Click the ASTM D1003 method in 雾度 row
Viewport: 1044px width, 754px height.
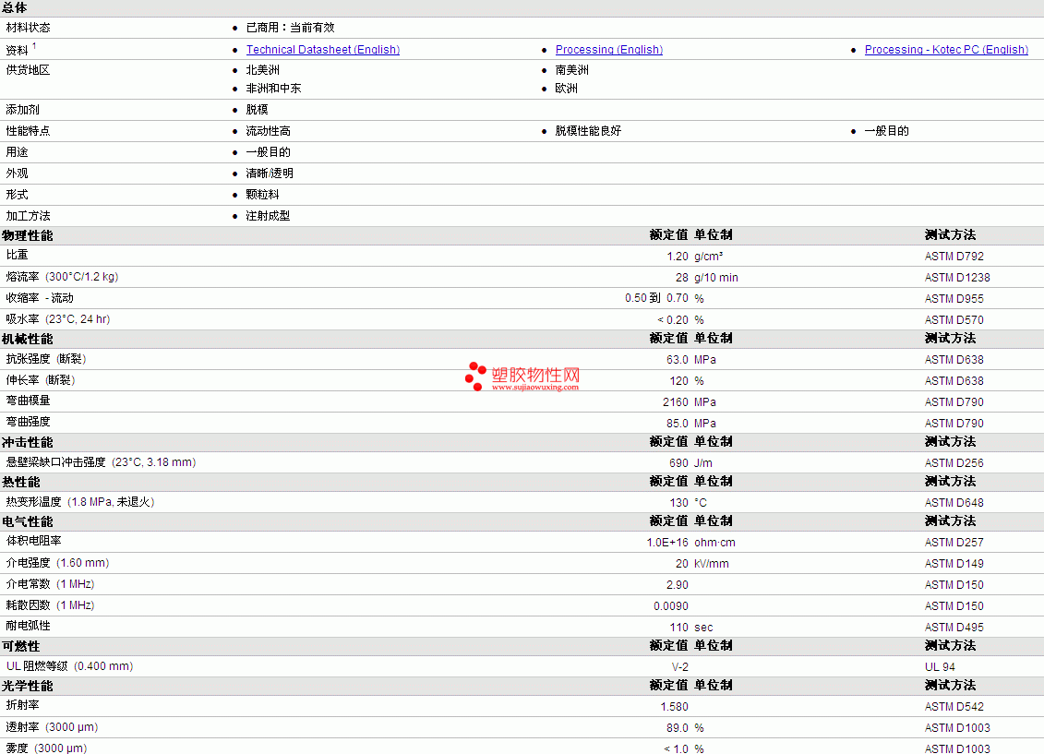pyautogui.click(x=957, y=748)
